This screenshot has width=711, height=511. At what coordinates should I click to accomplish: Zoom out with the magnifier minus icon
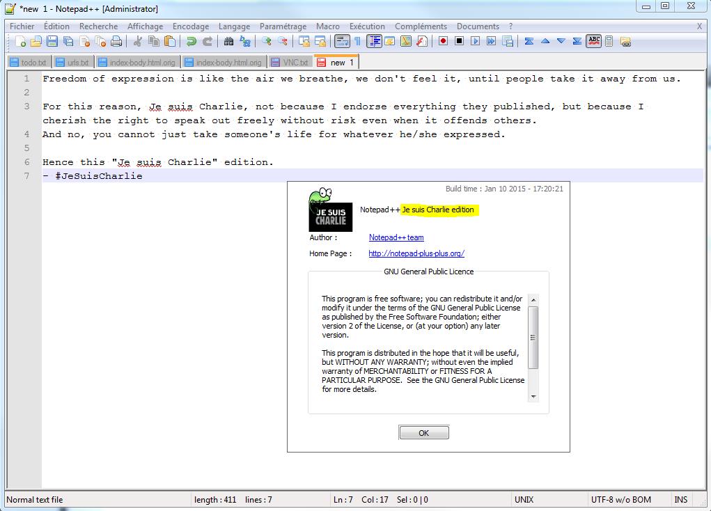coord(283,42)
